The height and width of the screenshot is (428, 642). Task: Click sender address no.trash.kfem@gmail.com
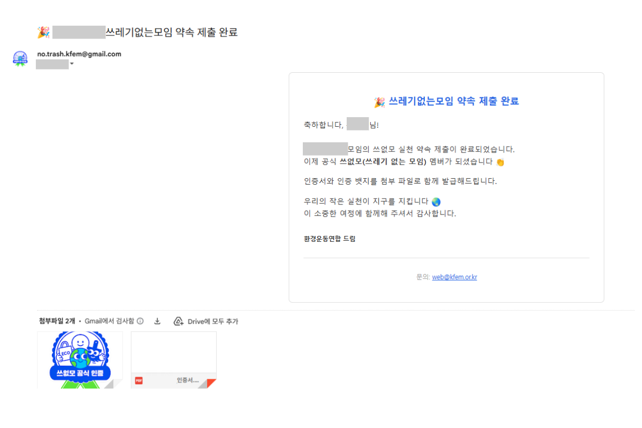[x=79, y=54]
